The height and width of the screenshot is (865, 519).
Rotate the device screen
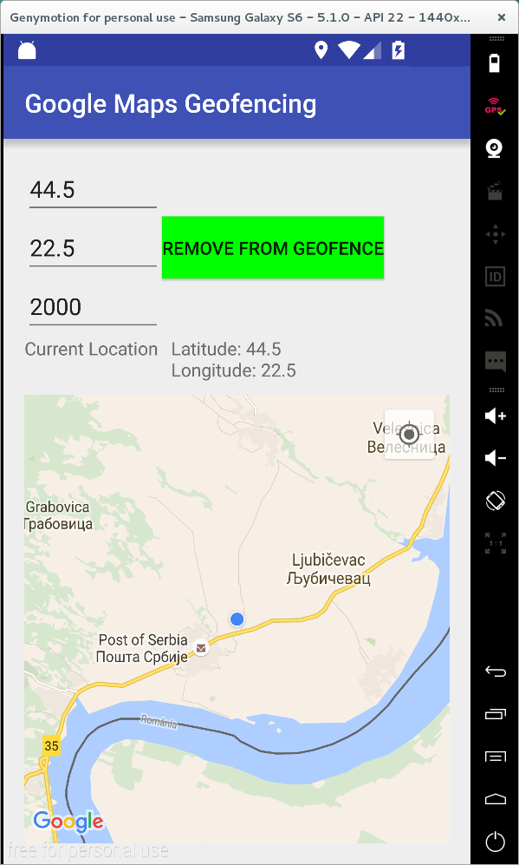[x=495, y=501]
